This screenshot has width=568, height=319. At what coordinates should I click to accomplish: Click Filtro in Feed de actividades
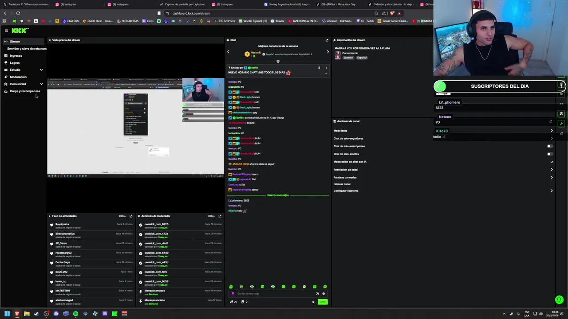pos(122,216)
